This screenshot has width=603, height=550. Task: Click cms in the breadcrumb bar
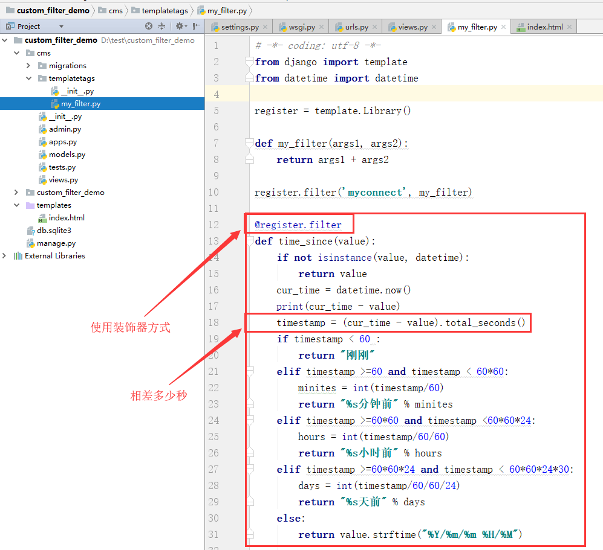(x=116, y=11)
